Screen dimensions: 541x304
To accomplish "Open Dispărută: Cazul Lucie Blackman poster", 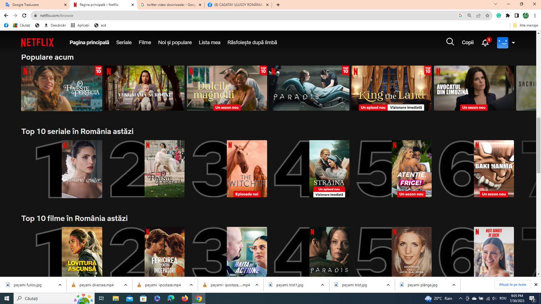I will click(412, 252).
